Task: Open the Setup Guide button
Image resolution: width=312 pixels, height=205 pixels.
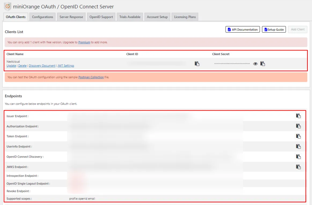Action: click(274, 29)
